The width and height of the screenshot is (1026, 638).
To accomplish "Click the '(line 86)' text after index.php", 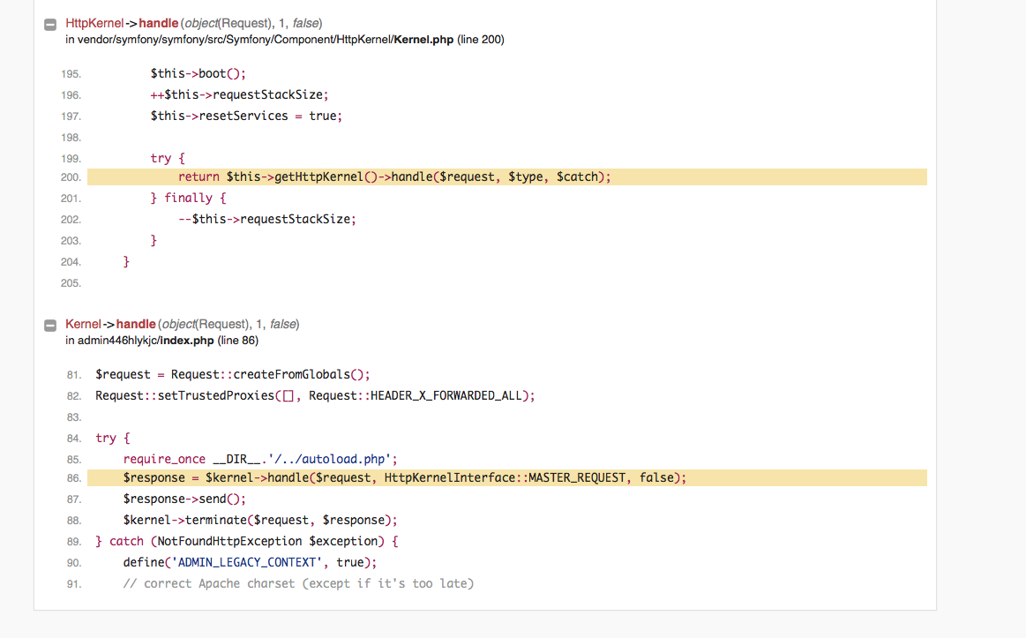I will point(237,341).
